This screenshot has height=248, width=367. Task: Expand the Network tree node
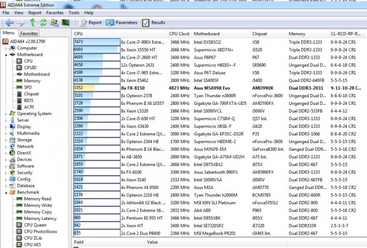[6, 147]
